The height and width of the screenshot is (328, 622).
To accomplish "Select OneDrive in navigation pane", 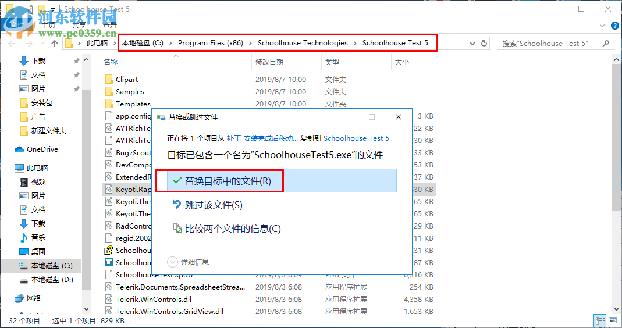I will point(42,149).
